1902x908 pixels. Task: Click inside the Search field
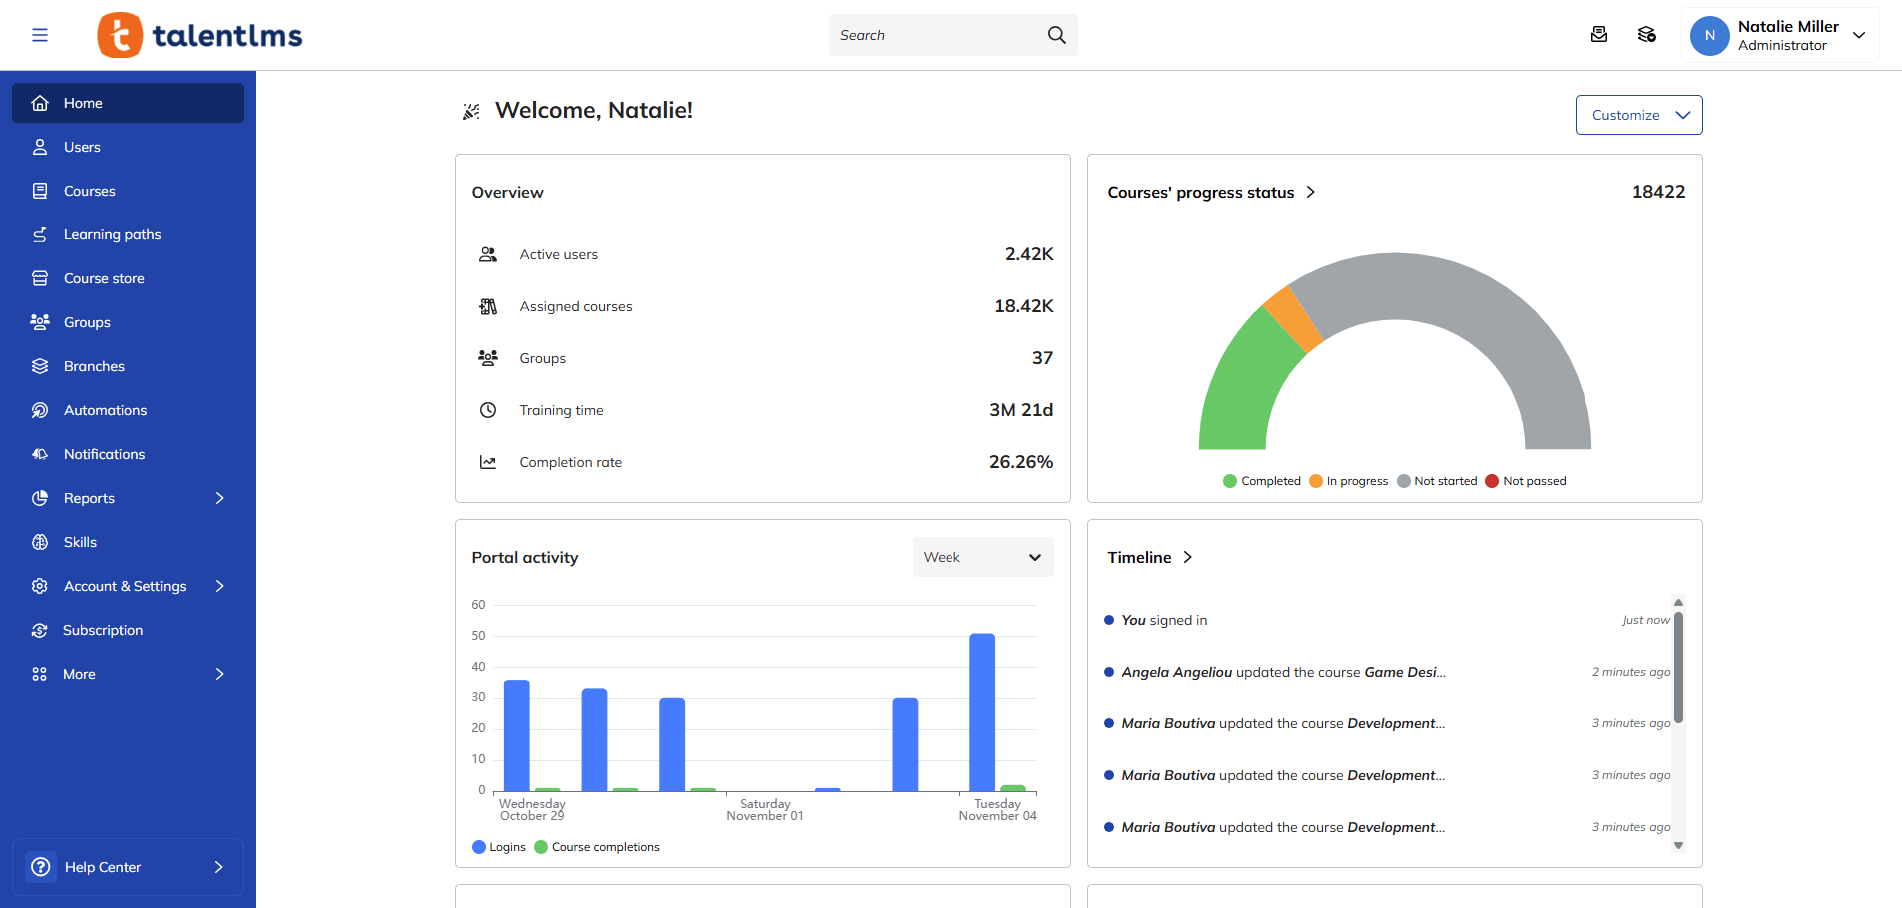coord(939,34)
